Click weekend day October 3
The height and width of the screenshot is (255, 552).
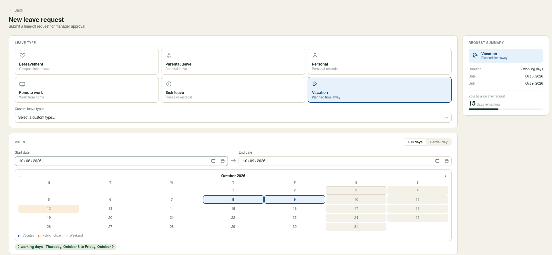point(356,190)
